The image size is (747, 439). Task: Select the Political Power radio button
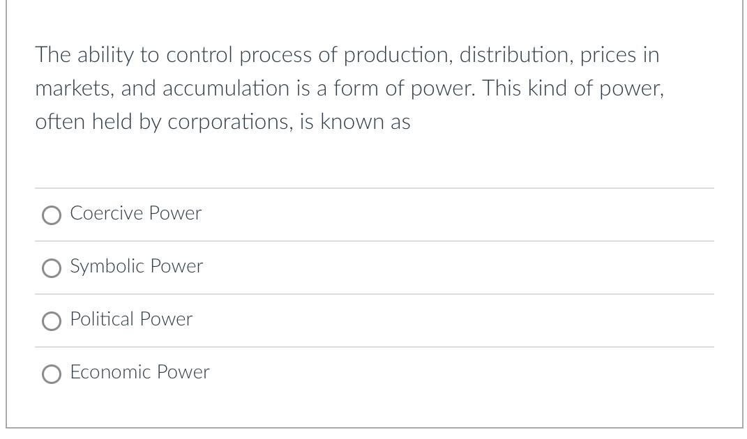pyautogui.click(x=51, y=321)
